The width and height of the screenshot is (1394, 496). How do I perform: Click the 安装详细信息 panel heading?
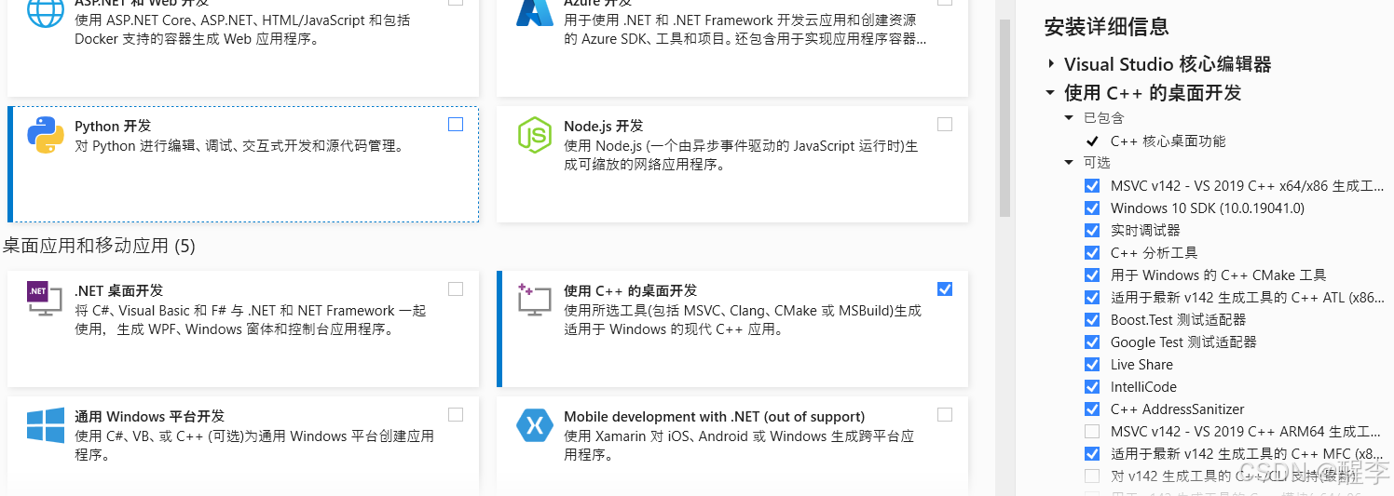click(1107, 27)
